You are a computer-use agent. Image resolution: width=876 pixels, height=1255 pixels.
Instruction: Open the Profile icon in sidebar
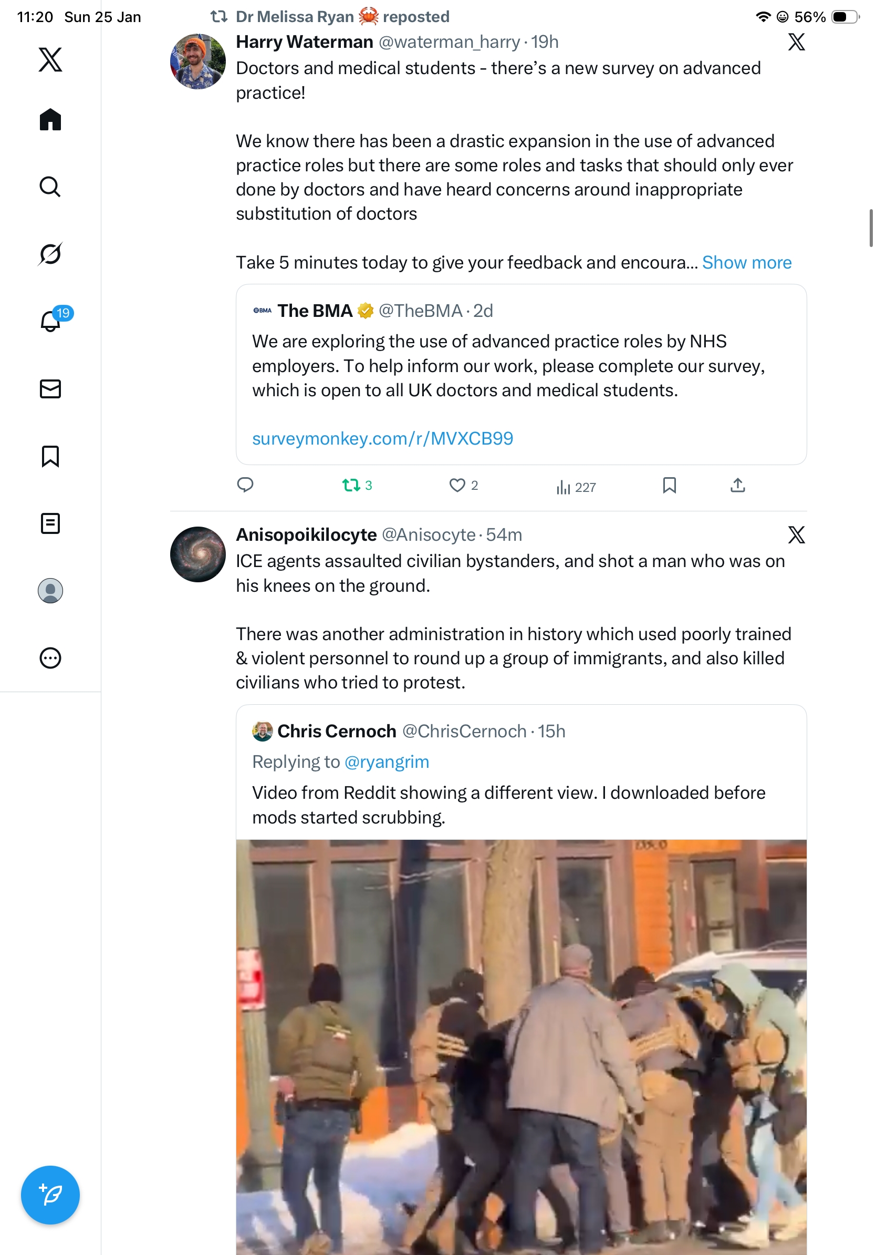pyautogui.click(x=50, y=590)
